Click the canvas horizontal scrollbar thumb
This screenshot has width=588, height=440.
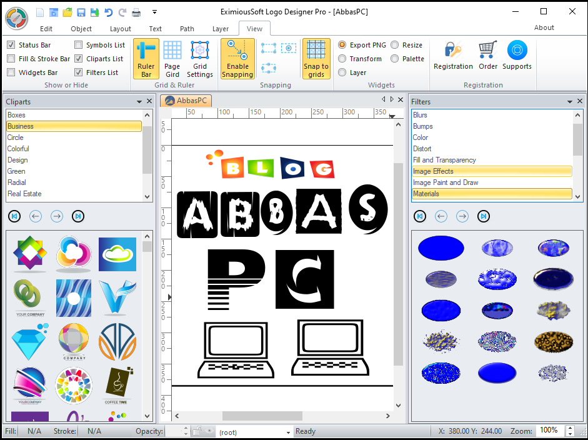pyautogui.click(x=262, y=416)
